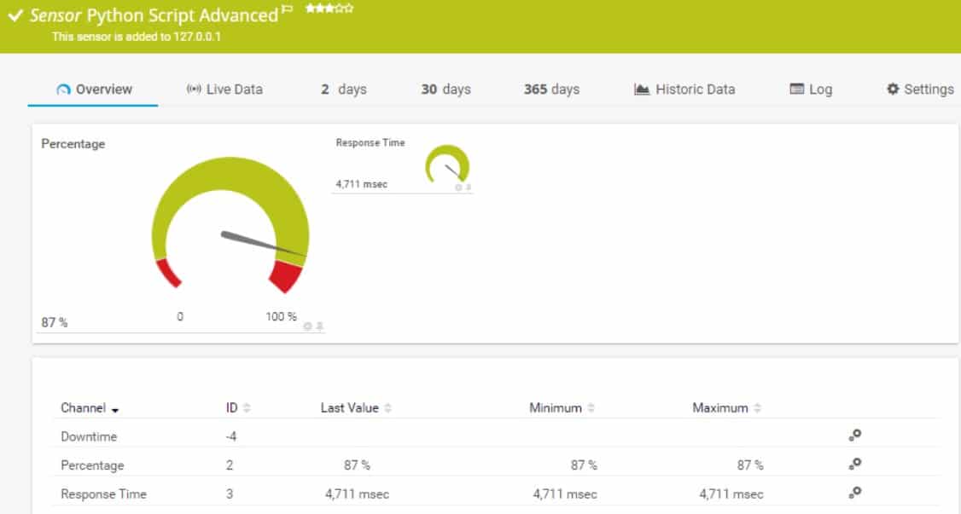Click the pin icon beside the Percentage gauge gear
961x514 pixels.
[317, 324]
